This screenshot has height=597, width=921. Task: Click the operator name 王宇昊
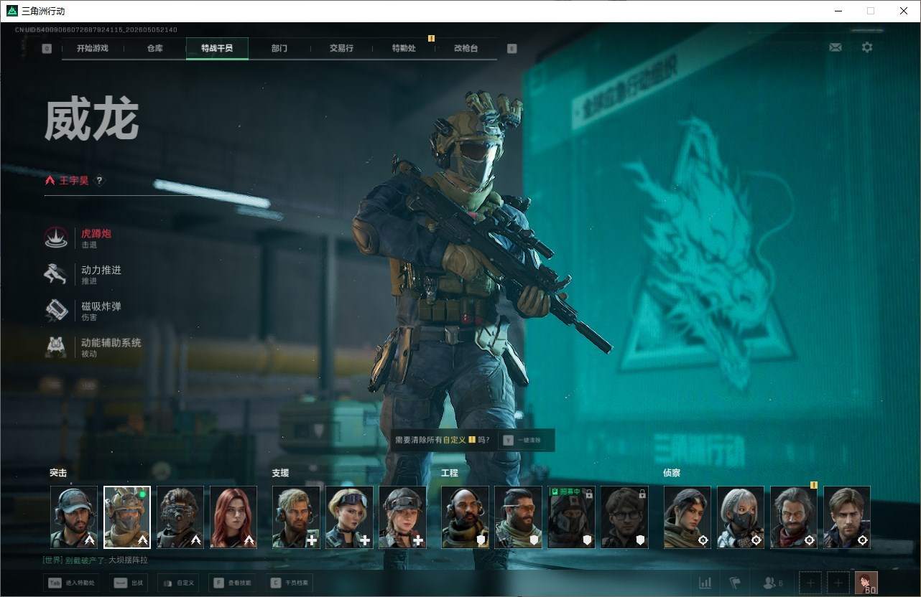(x=74, y=181)
